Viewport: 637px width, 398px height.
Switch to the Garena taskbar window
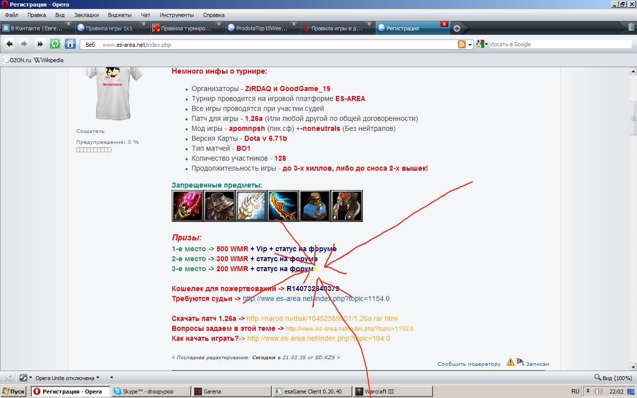[232, 392]
